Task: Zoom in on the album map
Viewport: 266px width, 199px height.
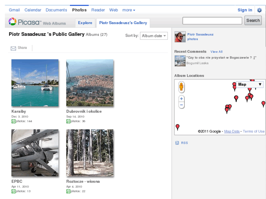Action: tap(181, 99)
